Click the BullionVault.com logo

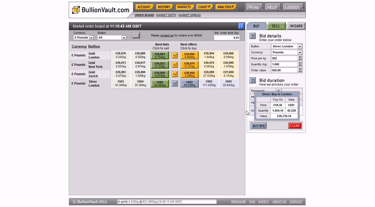click(x=101, y=10)
